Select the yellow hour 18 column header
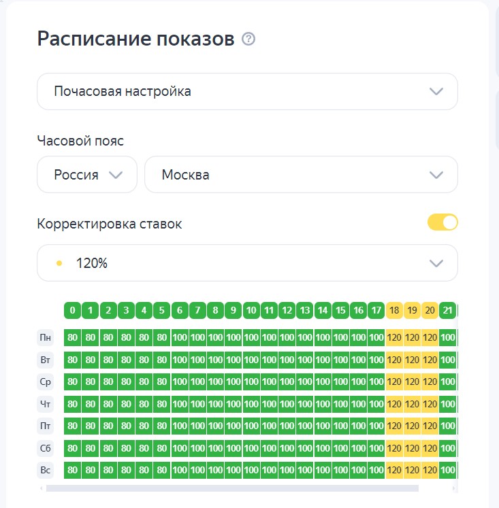Image resolution: width=499 pixels, height=508 pixels. tap(394, 311)
